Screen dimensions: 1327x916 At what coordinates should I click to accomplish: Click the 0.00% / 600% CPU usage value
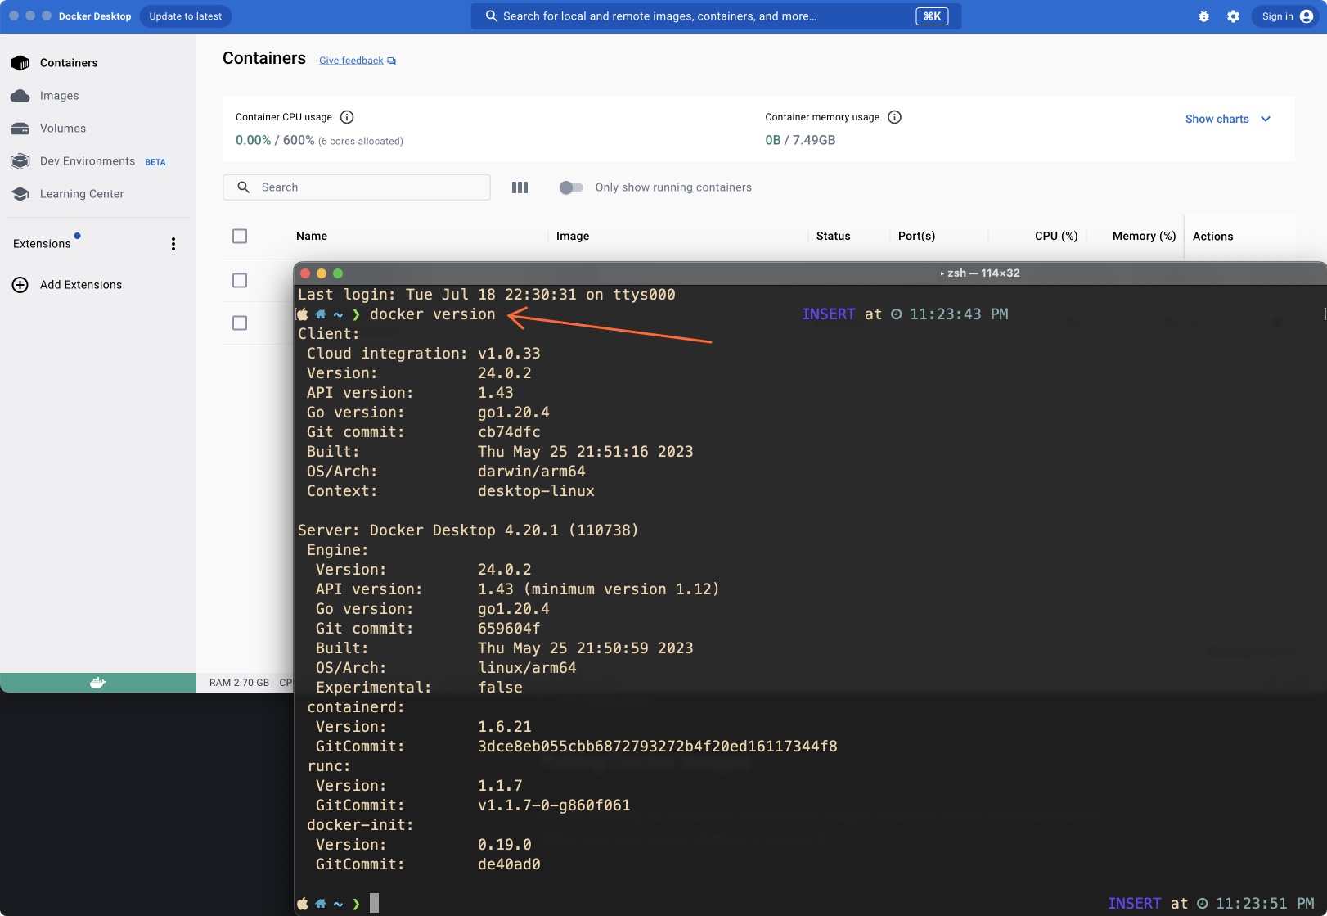pos(275,140)
